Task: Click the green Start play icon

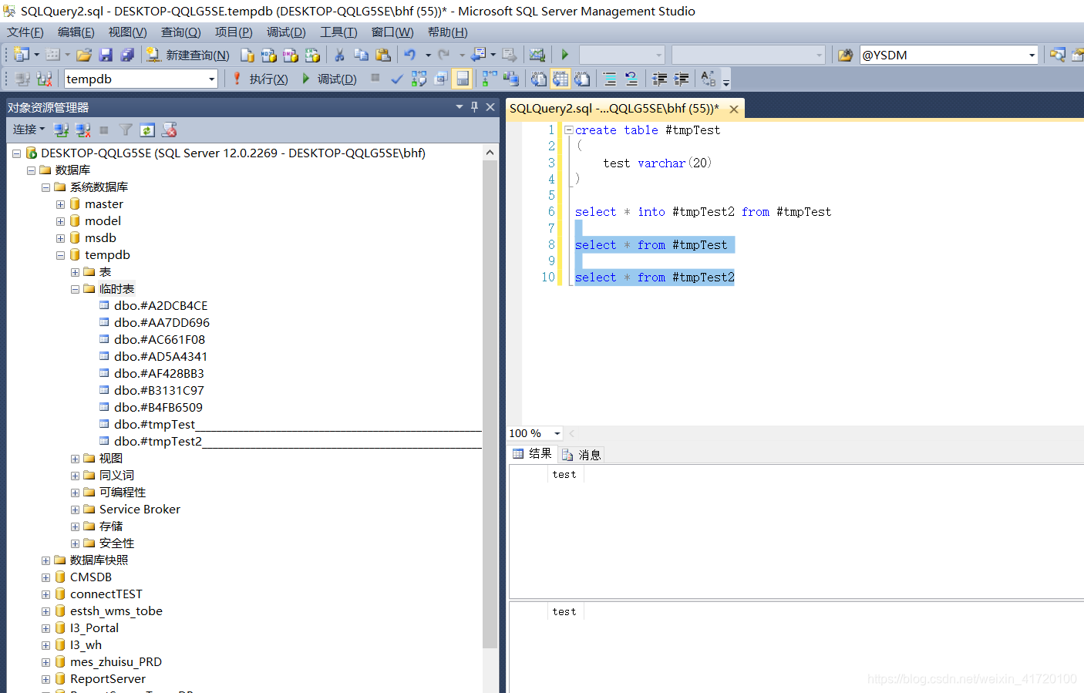Action: 565,55
